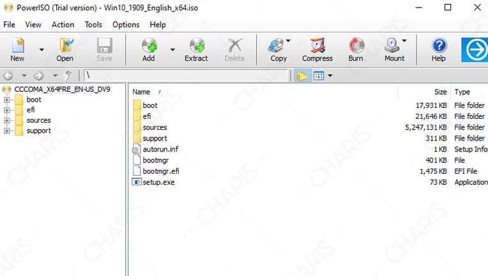Click the Save toolbar icon

coord(104,45)
